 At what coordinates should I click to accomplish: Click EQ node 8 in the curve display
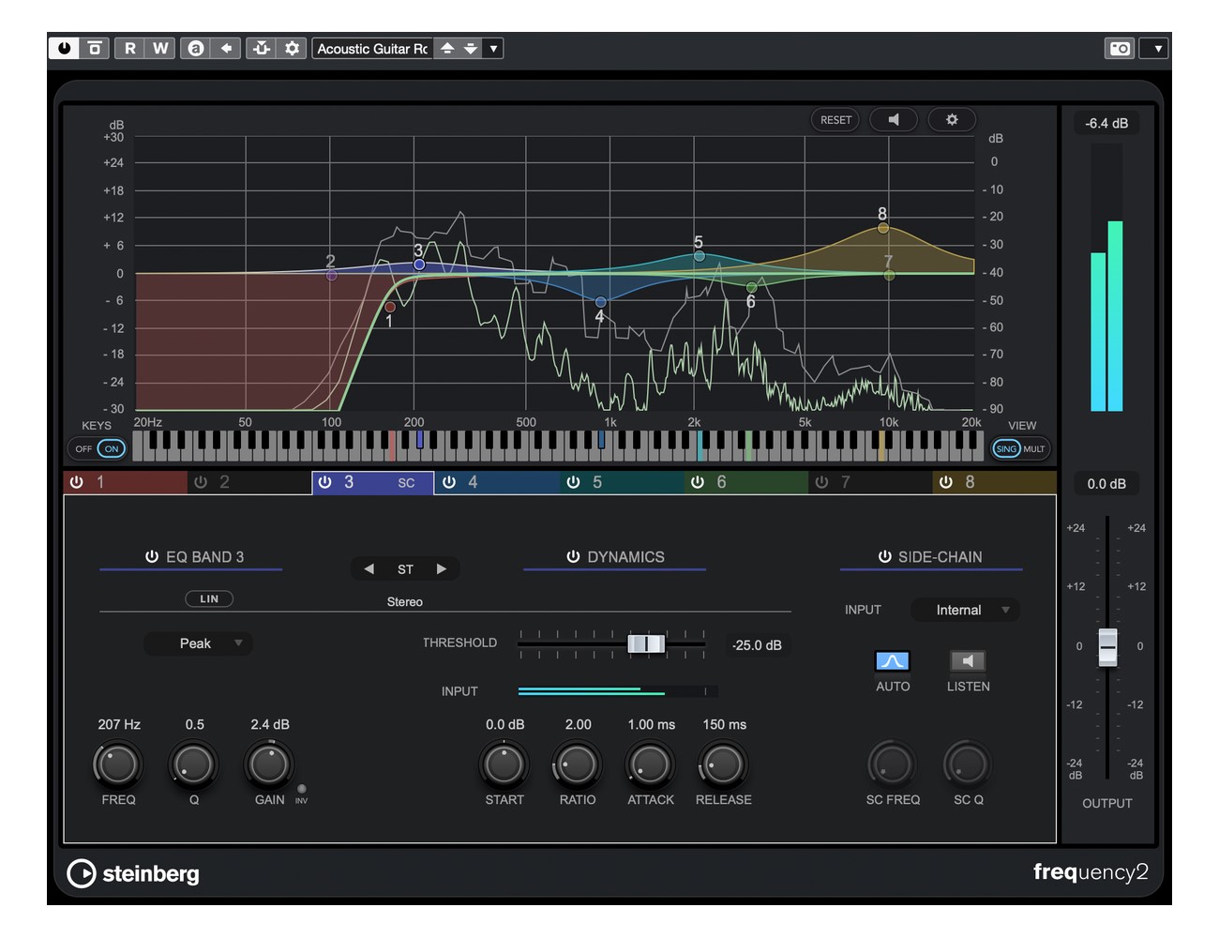pos(883,228)
